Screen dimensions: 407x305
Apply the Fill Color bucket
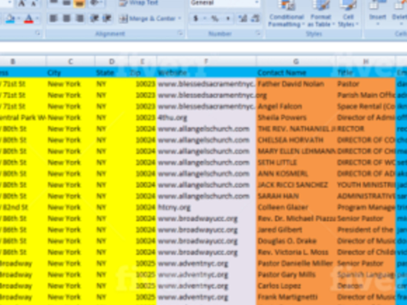point(11,19)
